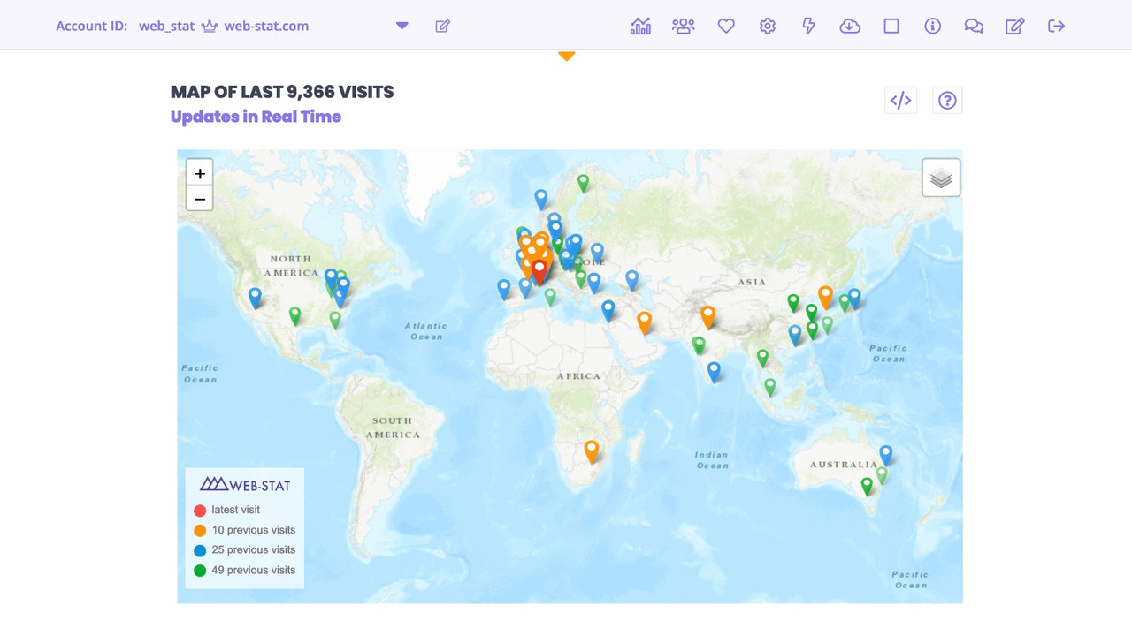Open the map layers selector
The width and height of the screenshot is (1132, 636).
[x=940, y=176]
